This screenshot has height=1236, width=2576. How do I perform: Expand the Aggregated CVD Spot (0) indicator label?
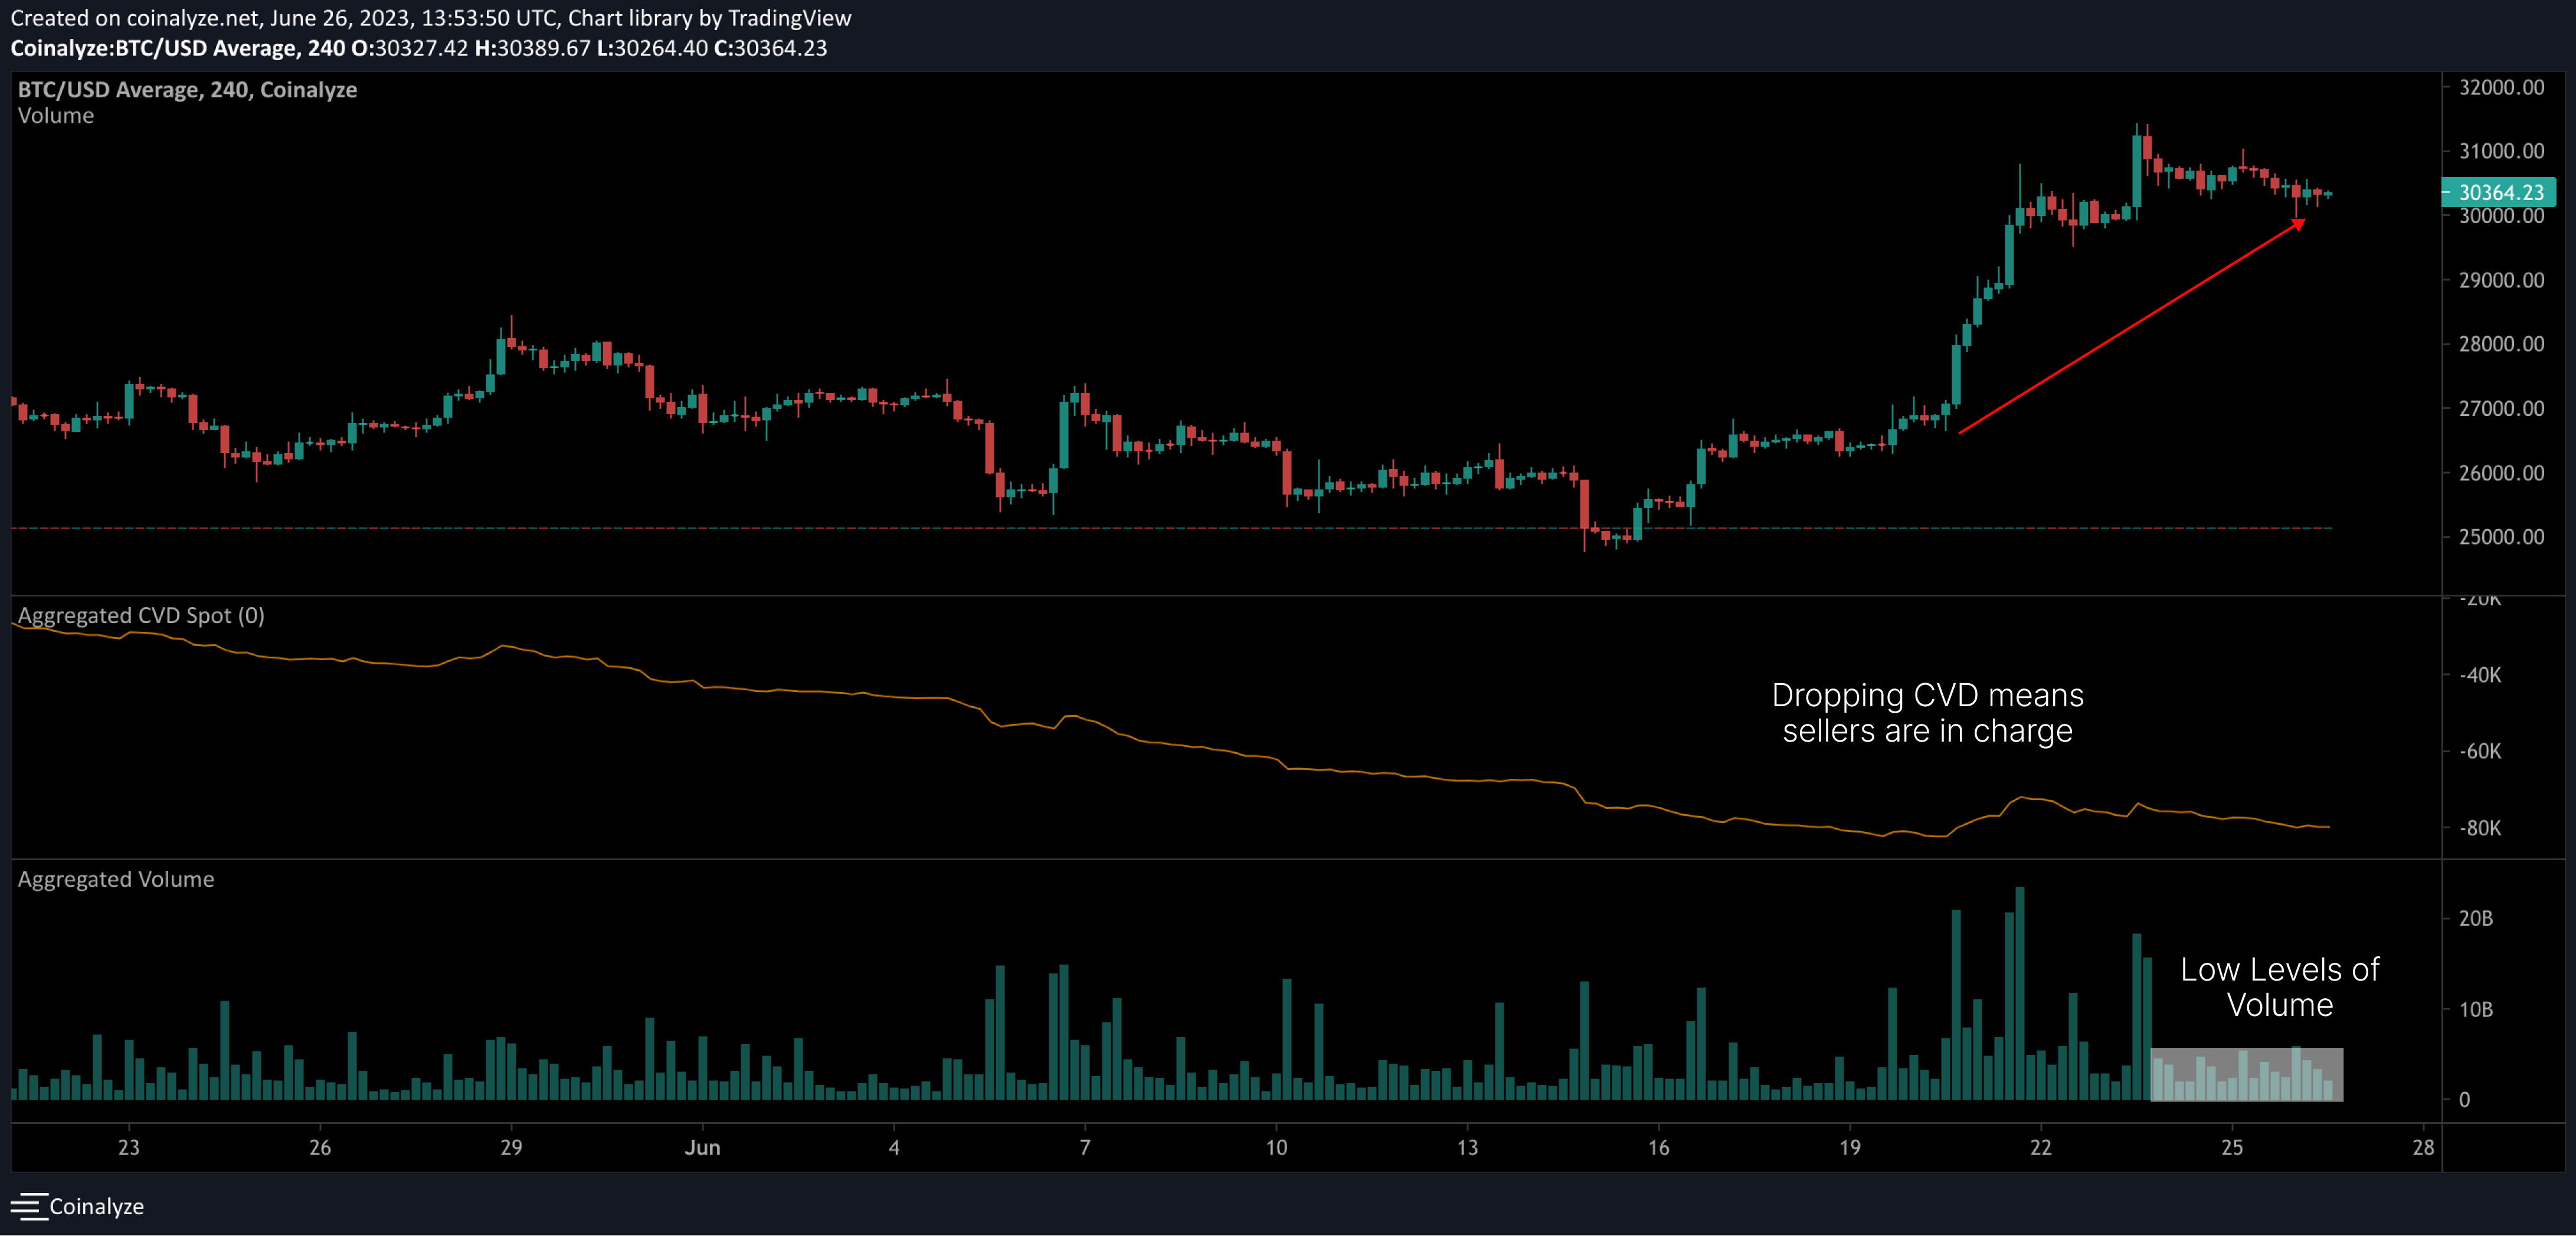141,616
